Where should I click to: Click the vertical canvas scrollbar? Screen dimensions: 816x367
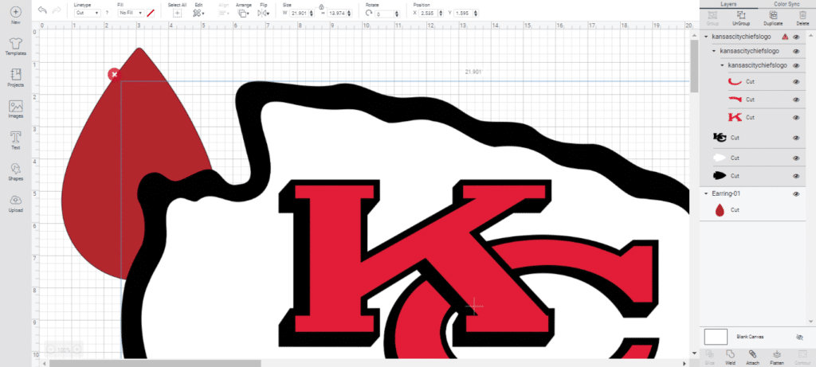(x=694, y=66)
